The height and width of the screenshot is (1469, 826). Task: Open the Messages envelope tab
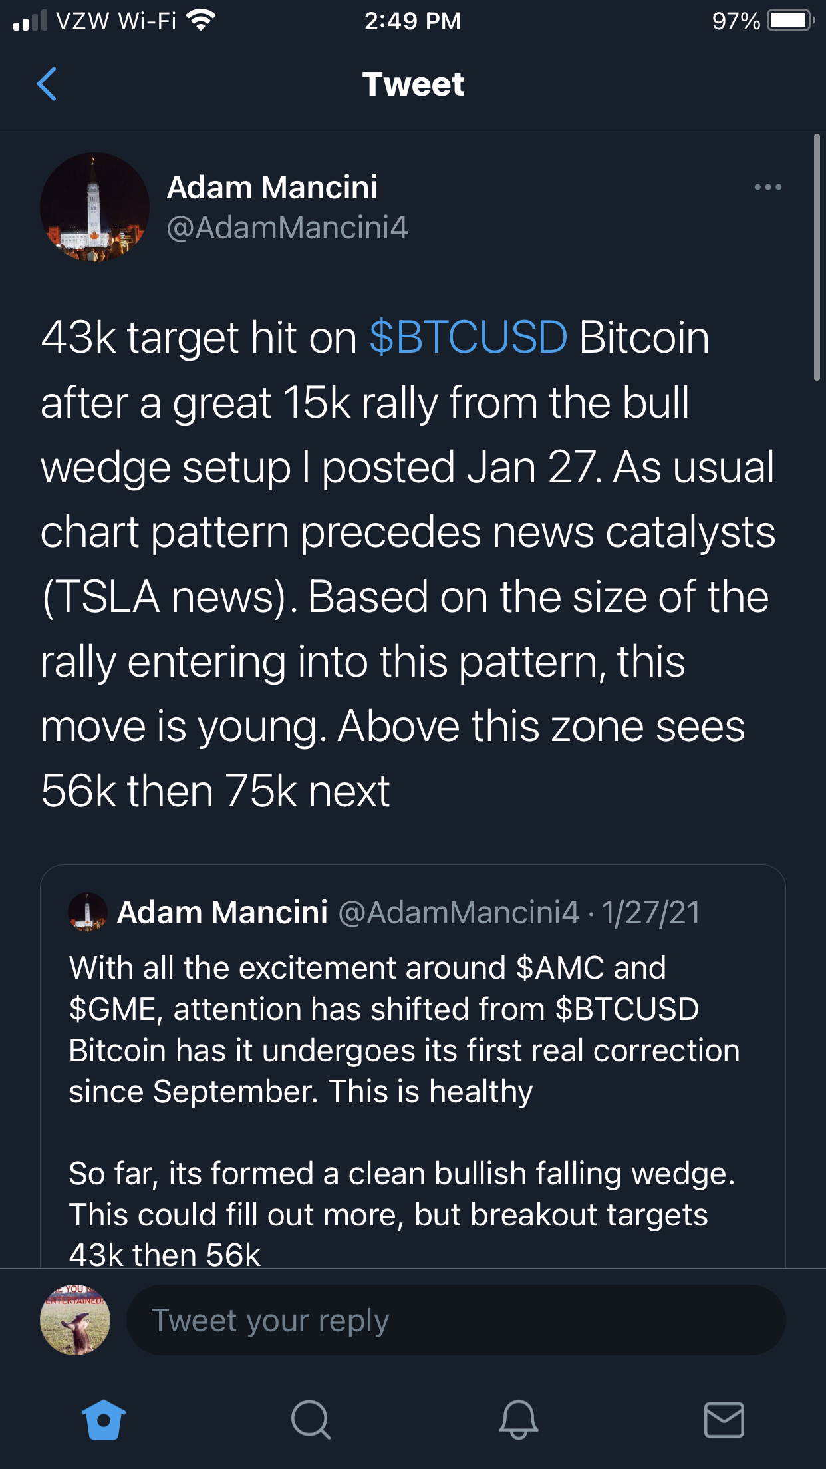pyautogui.click(x=724, y=1420)
